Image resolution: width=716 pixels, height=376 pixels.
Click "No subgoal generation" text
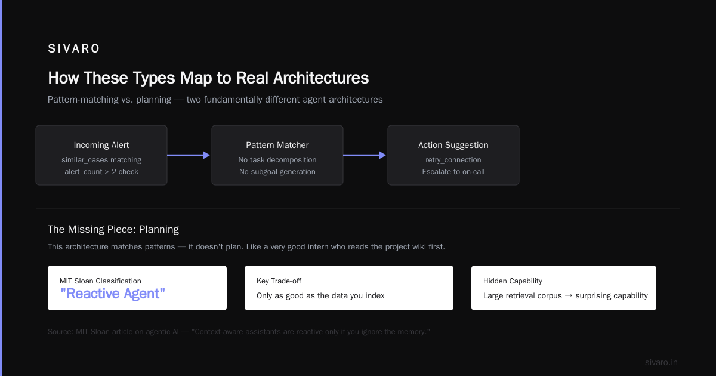click(277, 172)
